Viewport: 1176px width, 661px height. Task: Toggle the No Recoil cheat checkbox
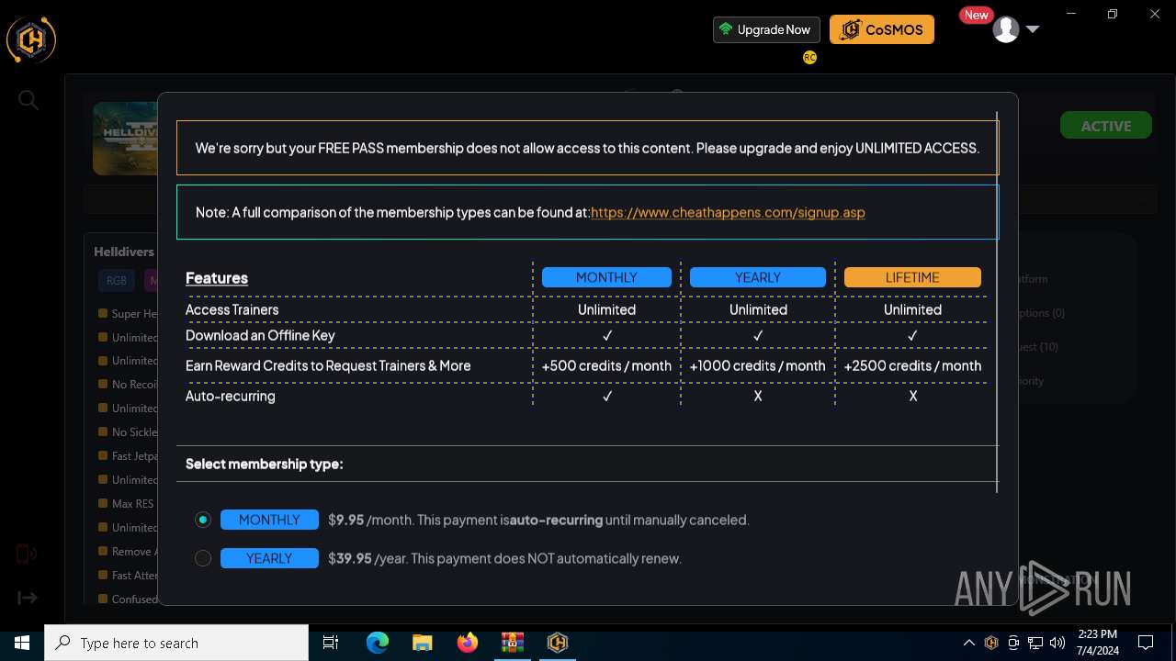point(103,384)
